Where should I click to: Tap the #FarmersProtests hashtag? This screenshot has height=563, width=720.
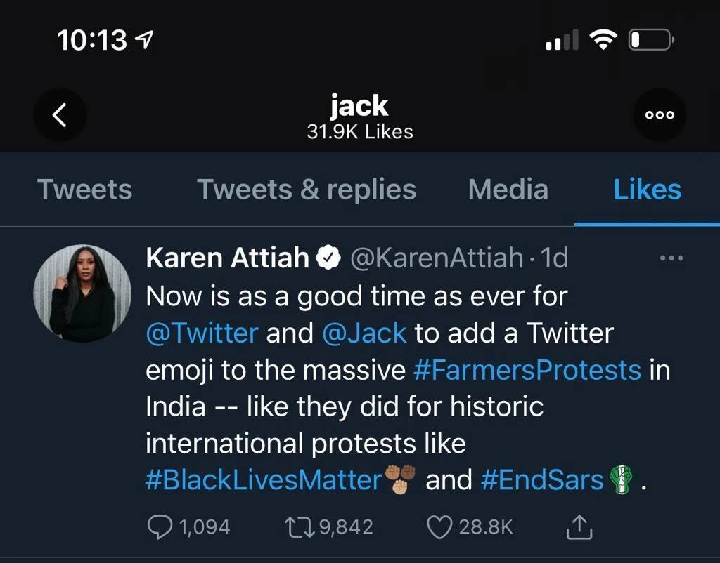pyautogui.click(x=527, y=370)
